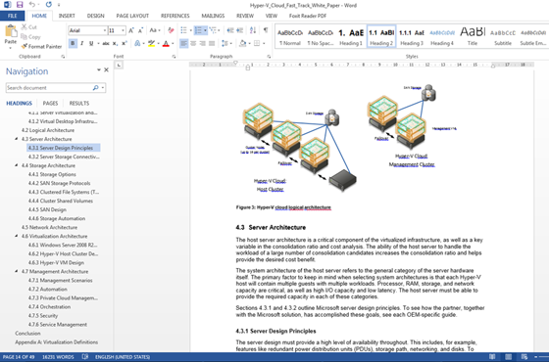This screenshot has height=362, width=549.
Task: Clear all formatting with eraser icon
Action: (x=171, y=30)
